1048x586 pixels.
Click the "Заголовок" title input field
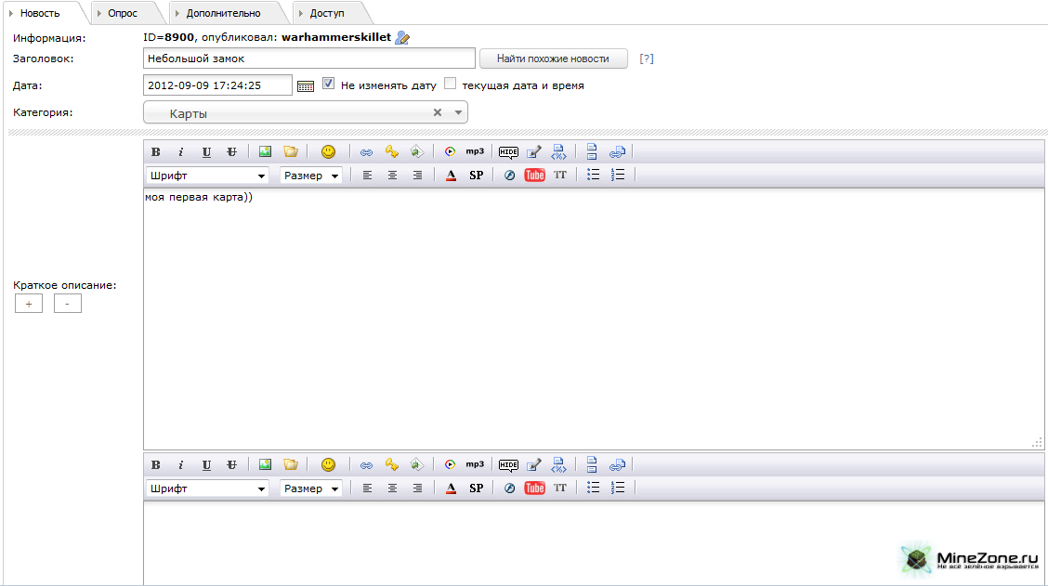point(309,59)
